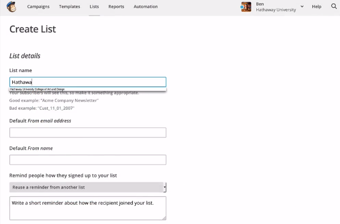Image resolution: width=340 pixels, height=224 pixels.
Task: Click the user avatar picture
Action: (246, 7)
